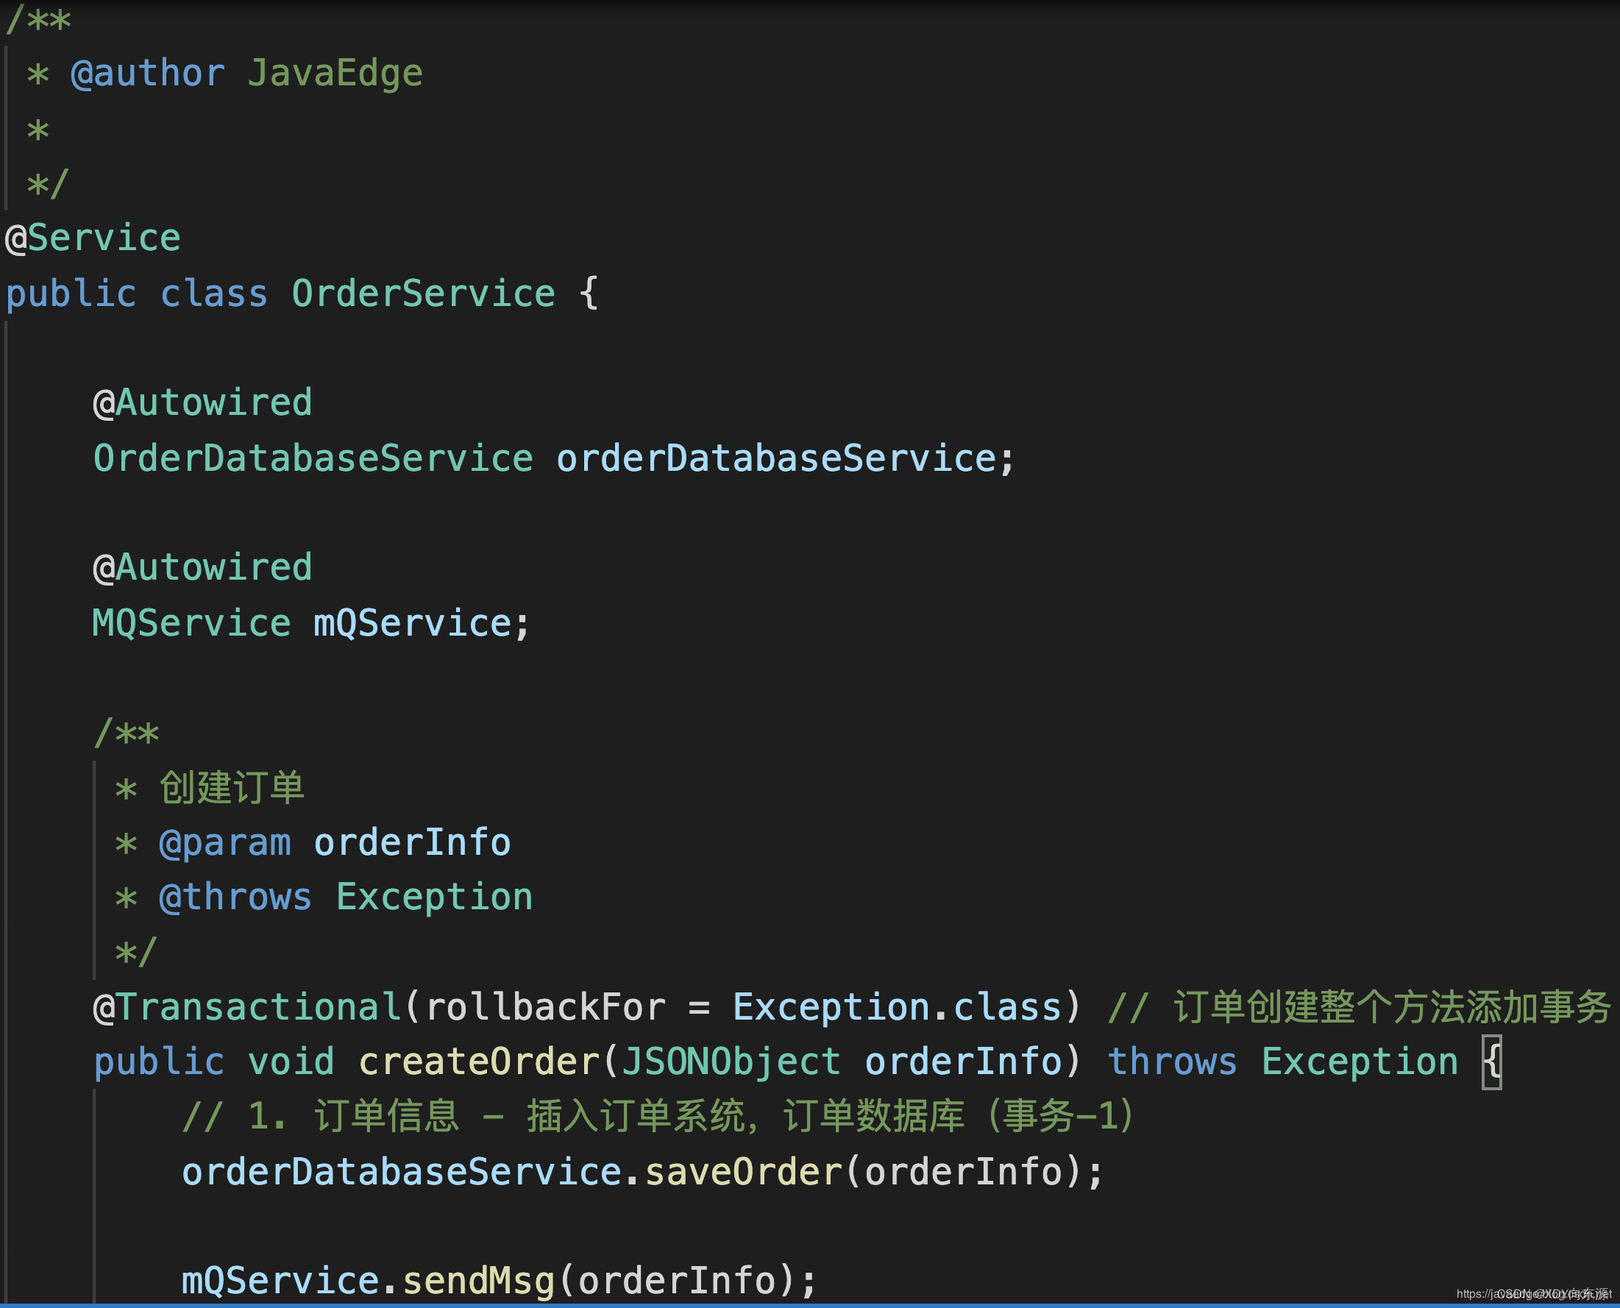
Task: Click the @throws tag in the Javadoc
Action: (235, 898)
